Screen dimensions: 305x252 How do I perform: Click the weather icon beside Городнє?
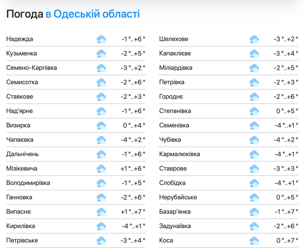point(254,97)
